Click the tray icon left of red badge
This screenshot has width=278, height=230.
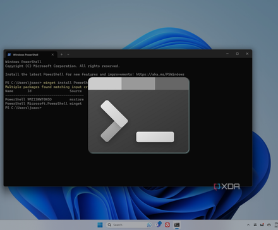255,225
